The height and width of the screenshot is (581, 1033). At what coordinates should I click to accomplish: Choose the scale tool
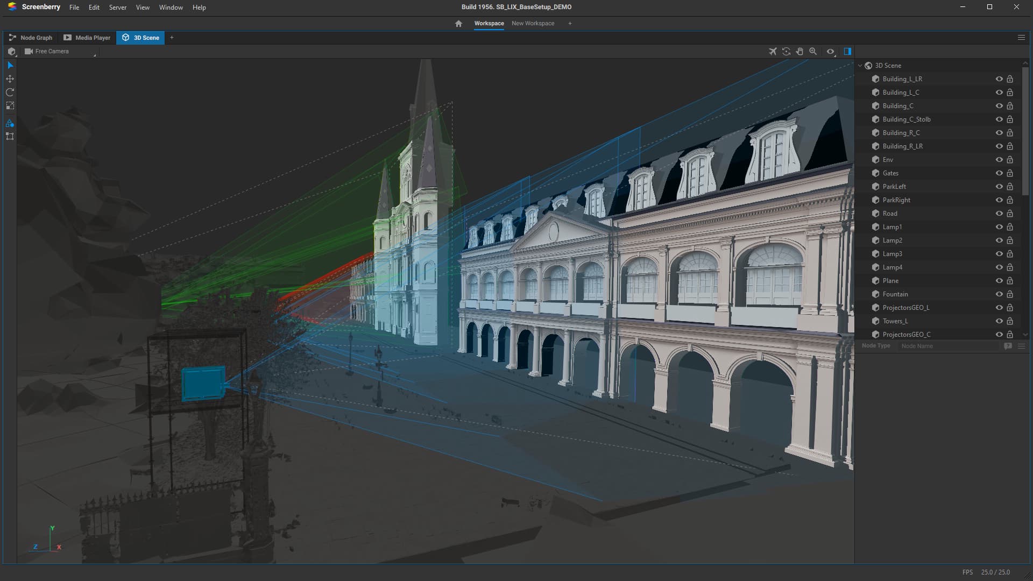10,106
